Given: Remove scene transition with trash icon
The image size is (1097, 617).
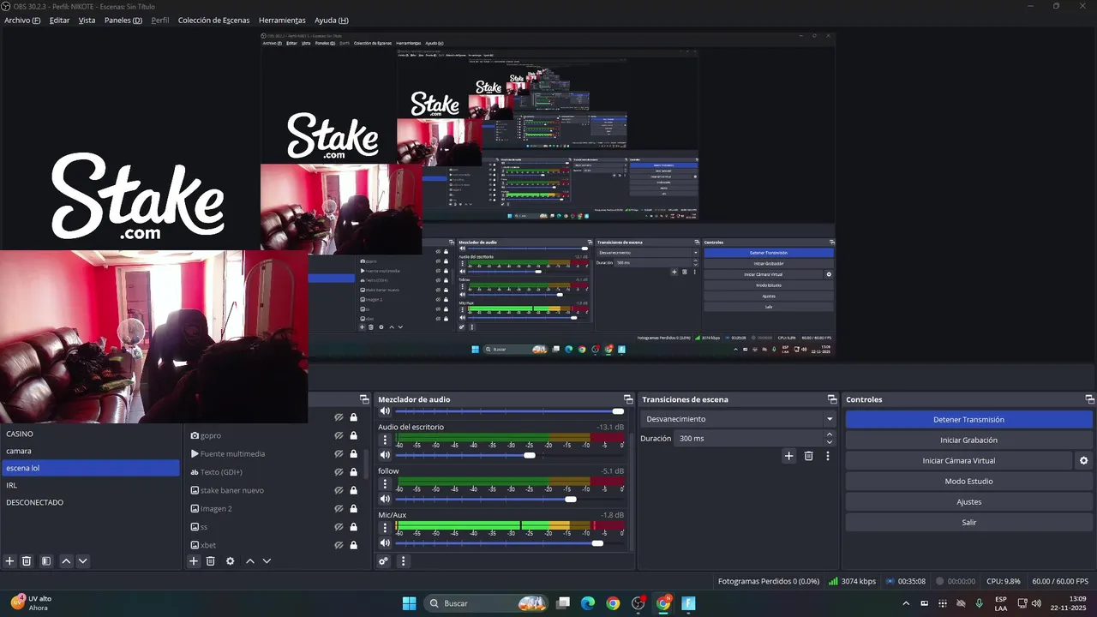Looking at the screenshot, I should point(808,456).
